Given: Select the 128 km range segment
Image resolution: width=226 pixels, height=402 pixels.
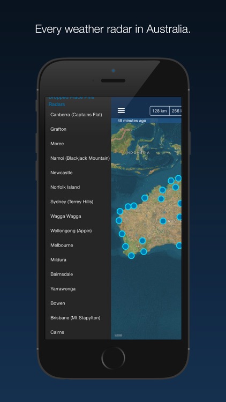Looking at the screenshot, I should [x=160, y=111].
